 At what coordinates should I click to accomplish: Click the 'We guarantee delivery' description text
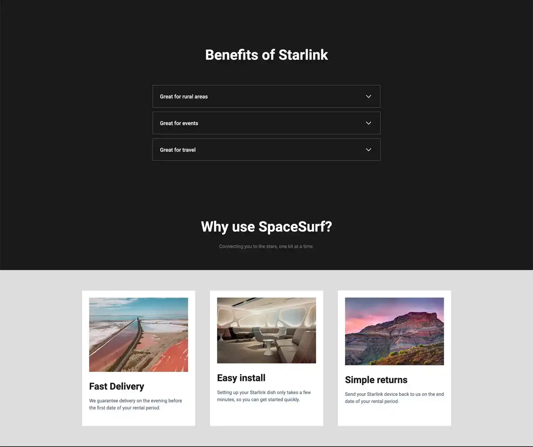tap(135, 404)
